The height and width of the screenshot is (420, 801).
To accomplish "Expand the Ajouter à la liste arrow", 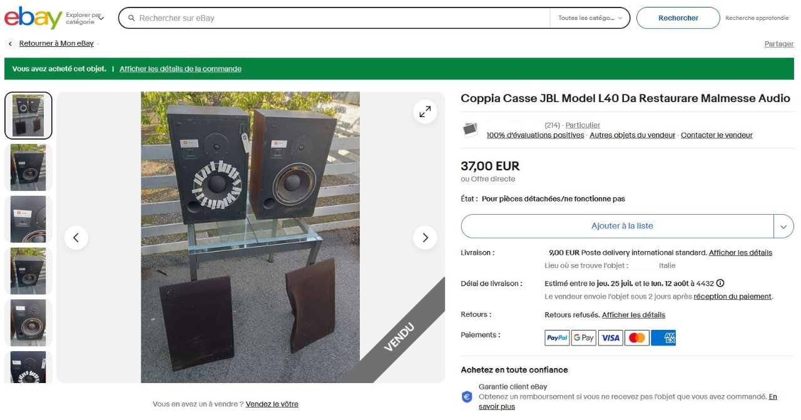I will (783, 226).
